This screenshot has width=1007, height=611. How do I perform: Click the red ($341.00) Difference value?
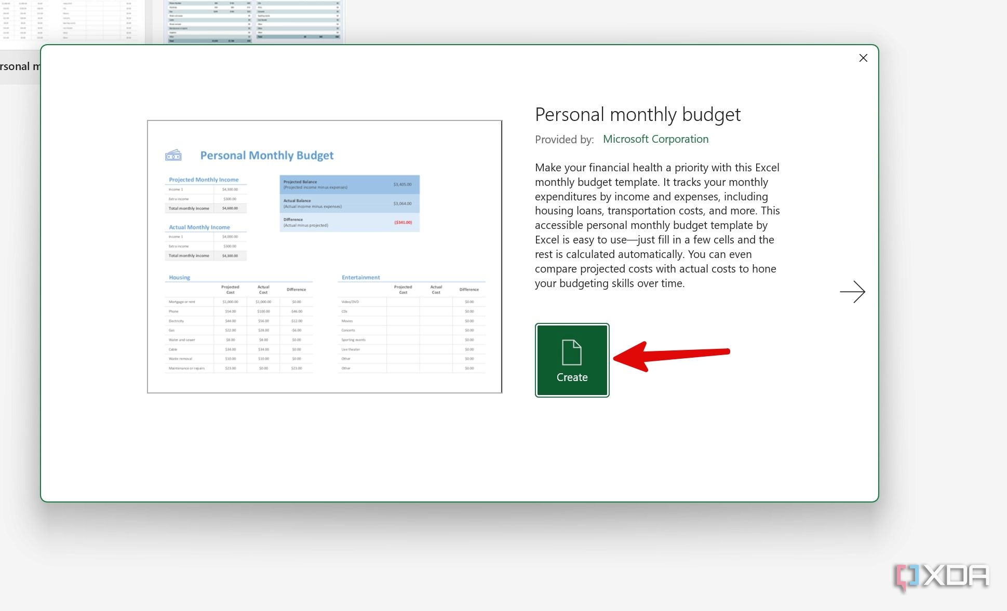click(403, 222)
